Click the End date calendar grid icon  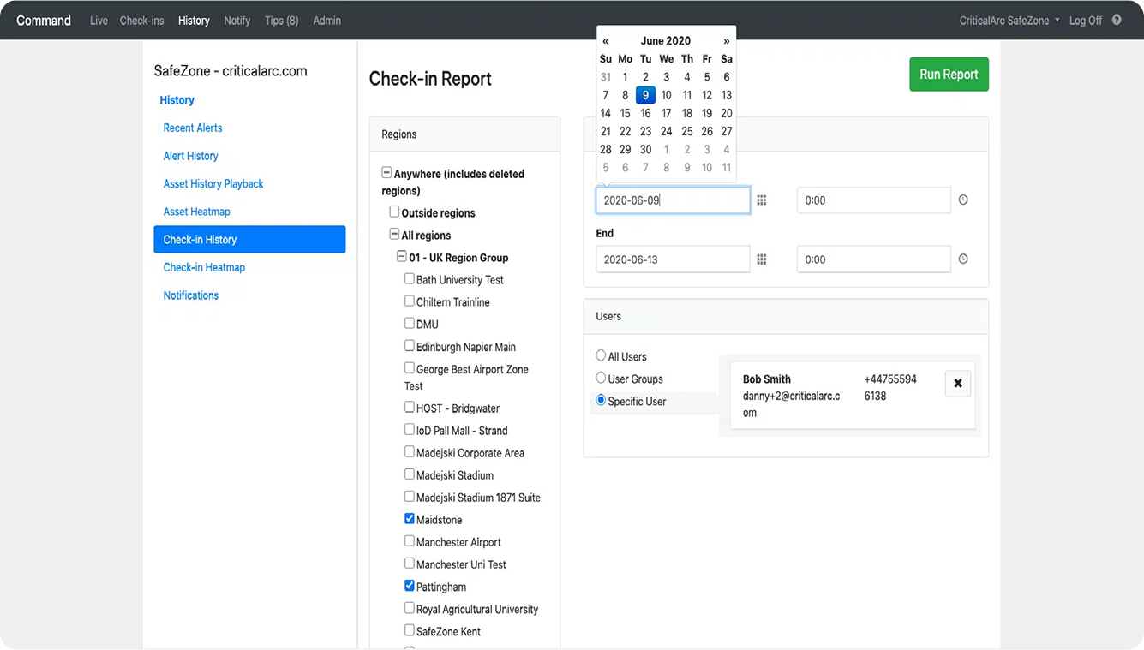[761, 259]
